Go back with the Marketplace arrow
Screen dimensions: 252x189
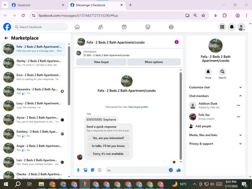click(x=6, y=38)
